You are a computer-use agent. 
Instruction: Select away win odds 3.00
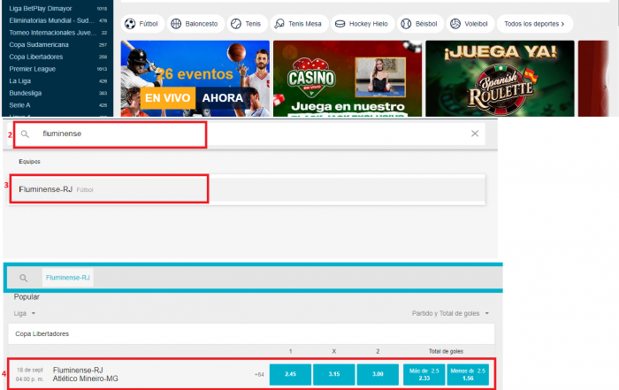(x=378, y=374)
